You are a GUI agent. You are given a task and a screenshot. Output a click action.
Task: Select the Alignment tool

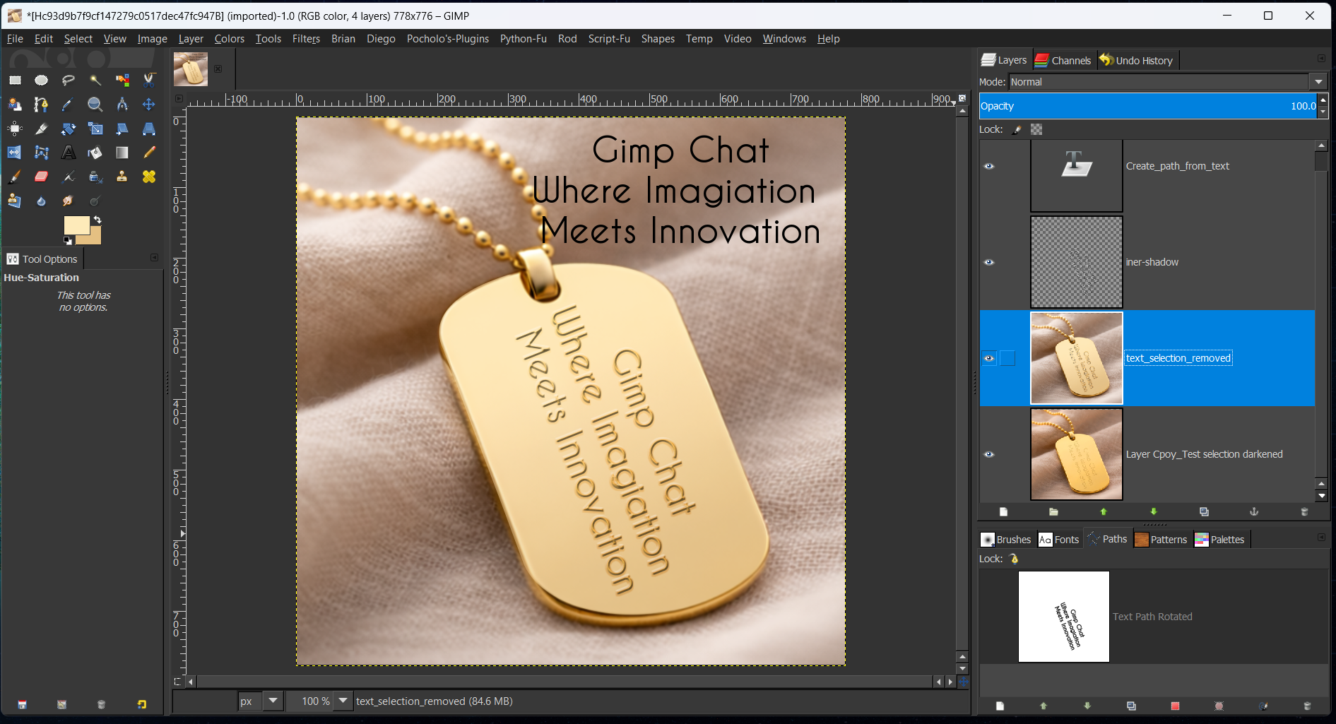(15, 129)
